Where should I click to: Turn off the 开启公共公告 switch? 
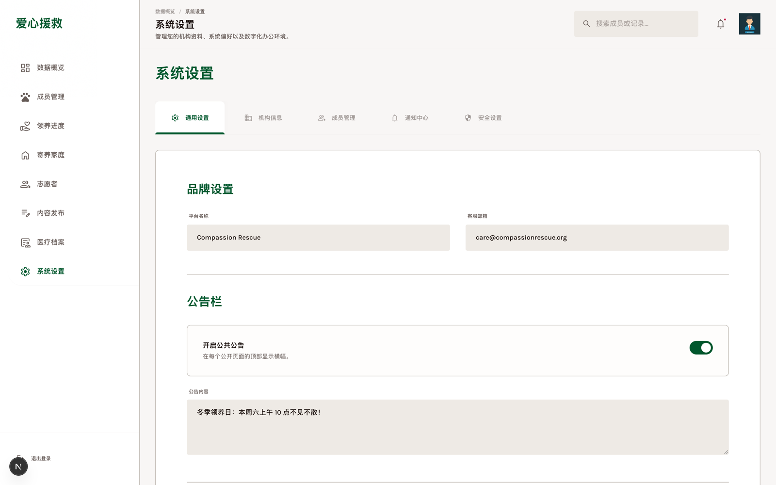click(701, 348)
